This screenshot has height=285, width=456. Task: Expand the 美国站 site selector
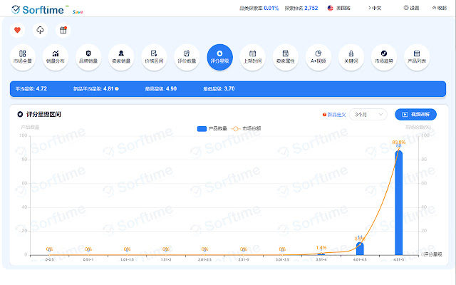coord(341,8)
